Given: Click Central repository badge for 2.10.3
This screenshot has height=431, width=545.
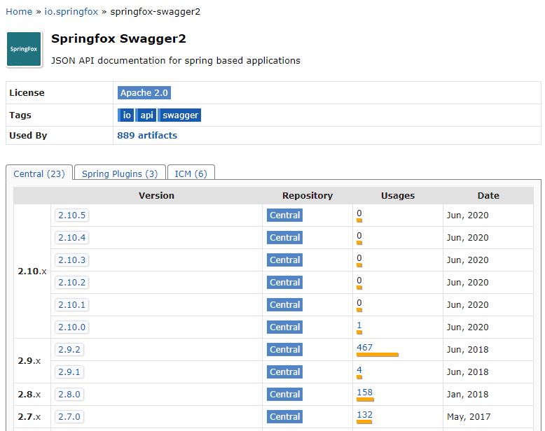Looking at the screenshot, I should (x=284, y=260).
